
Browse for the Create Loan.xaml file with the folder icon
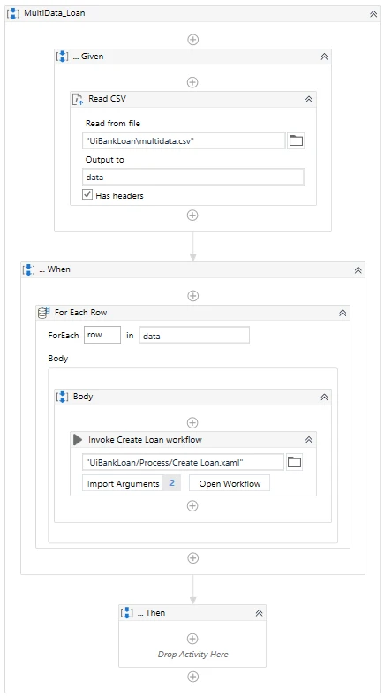(x=294, y=462)
